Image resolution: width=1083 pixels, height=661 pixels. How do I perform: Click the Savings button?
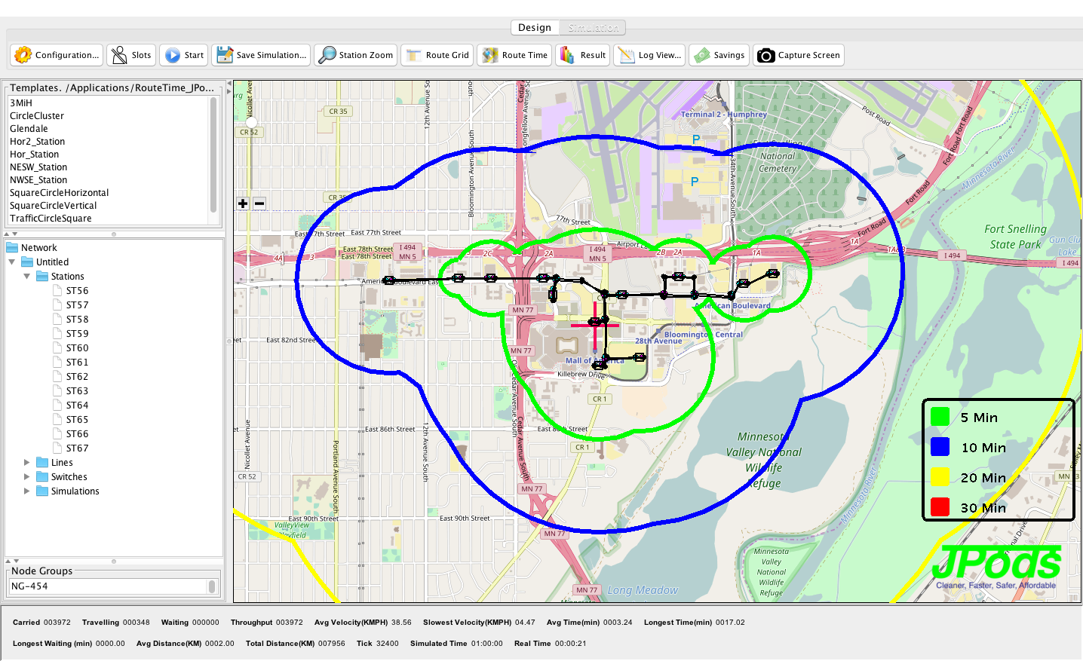[720, 55]
